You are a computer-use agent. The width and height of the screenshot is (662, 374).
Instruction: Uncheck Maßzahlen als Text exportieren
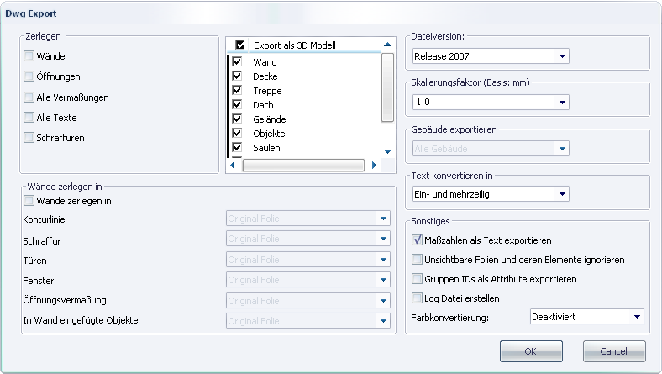[417, 240]
